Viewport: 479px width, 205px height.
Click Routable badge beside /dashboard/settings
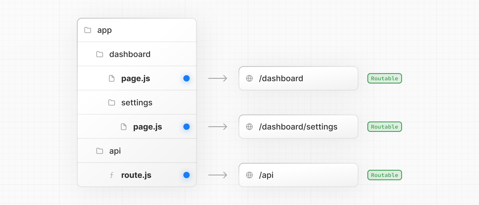[x=384, y=127]
